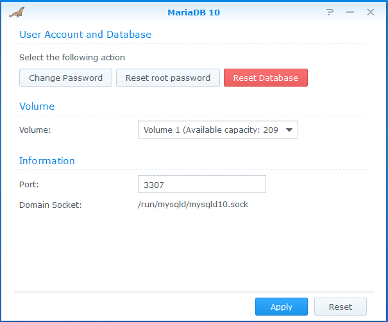388x322 pixels.
Task: Click the Select the following action text
Action: pos(72,58)
